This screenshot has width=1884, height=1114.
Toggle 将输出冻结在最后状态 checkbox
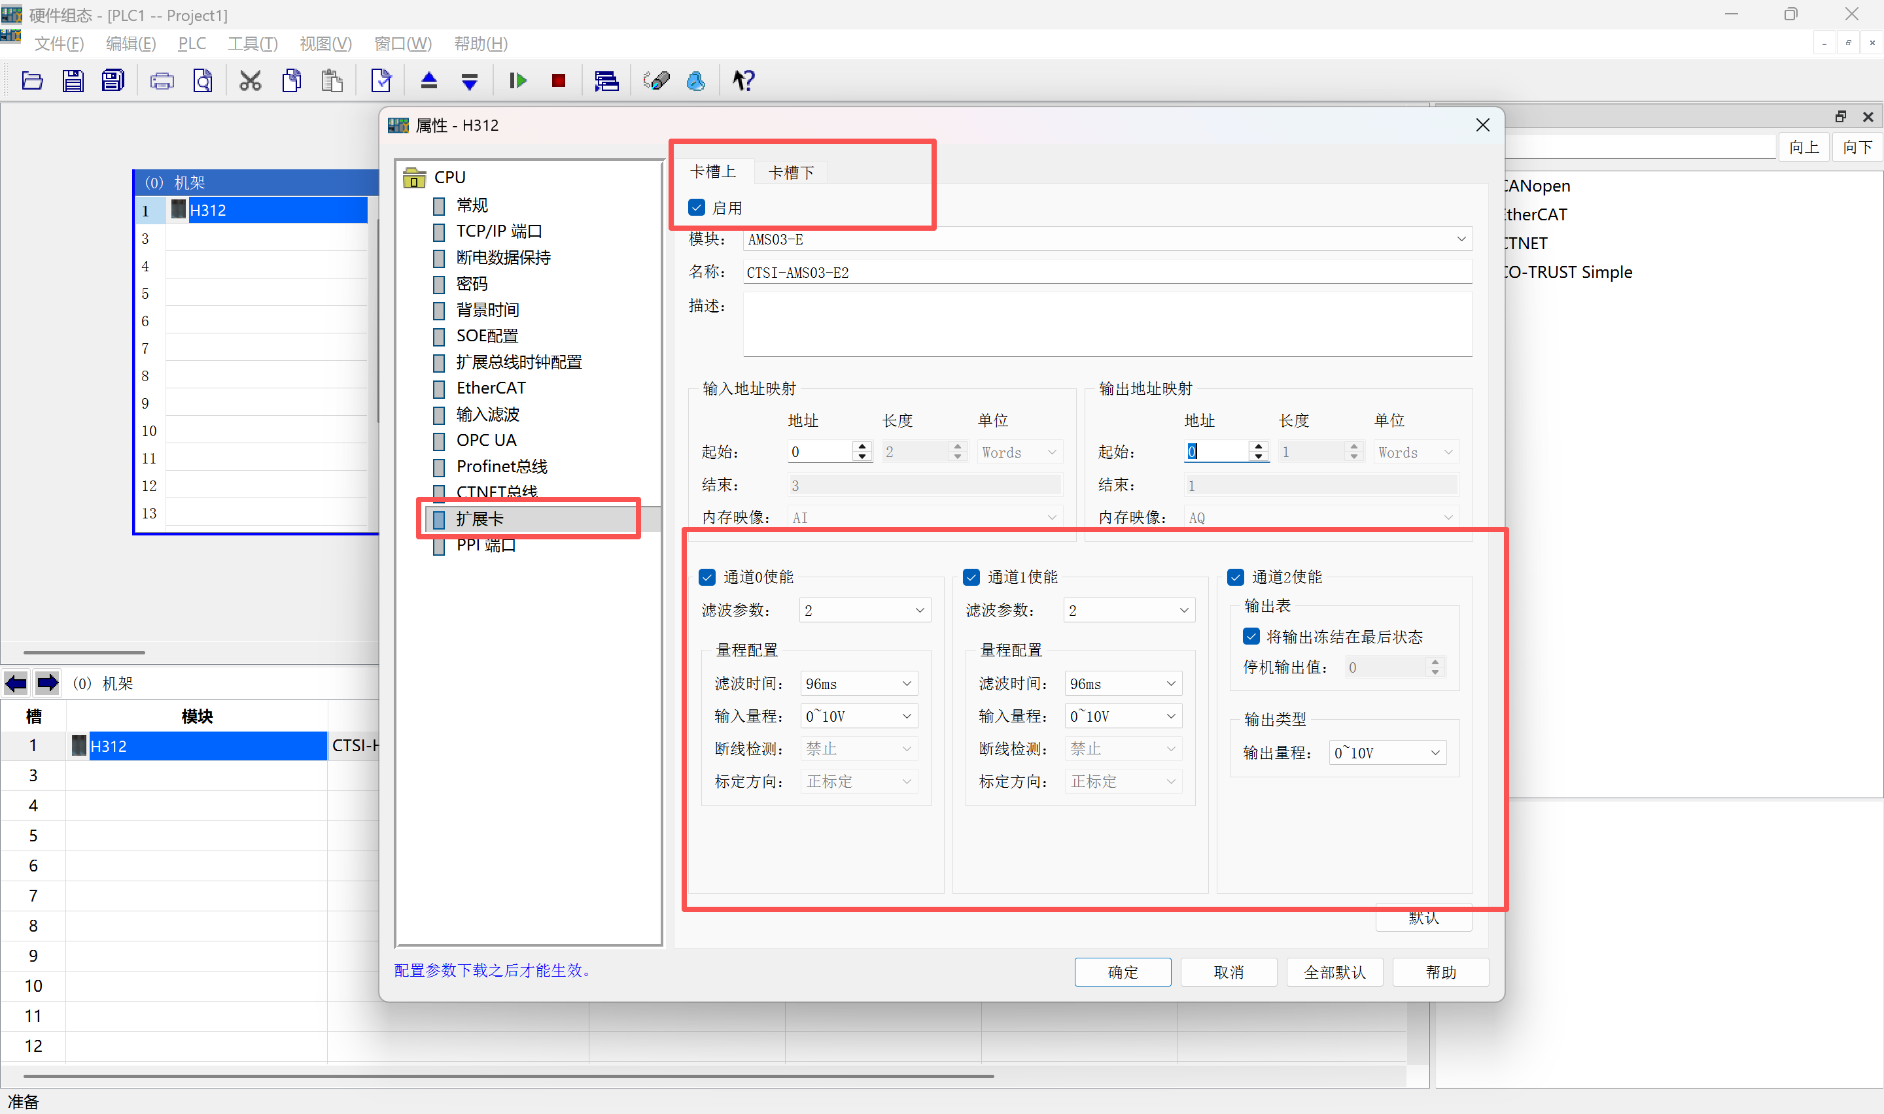1251,637
